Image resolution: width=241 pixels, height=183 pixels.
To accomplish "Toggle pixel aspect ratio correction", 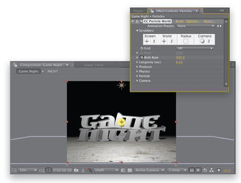I will click(192, 170).
